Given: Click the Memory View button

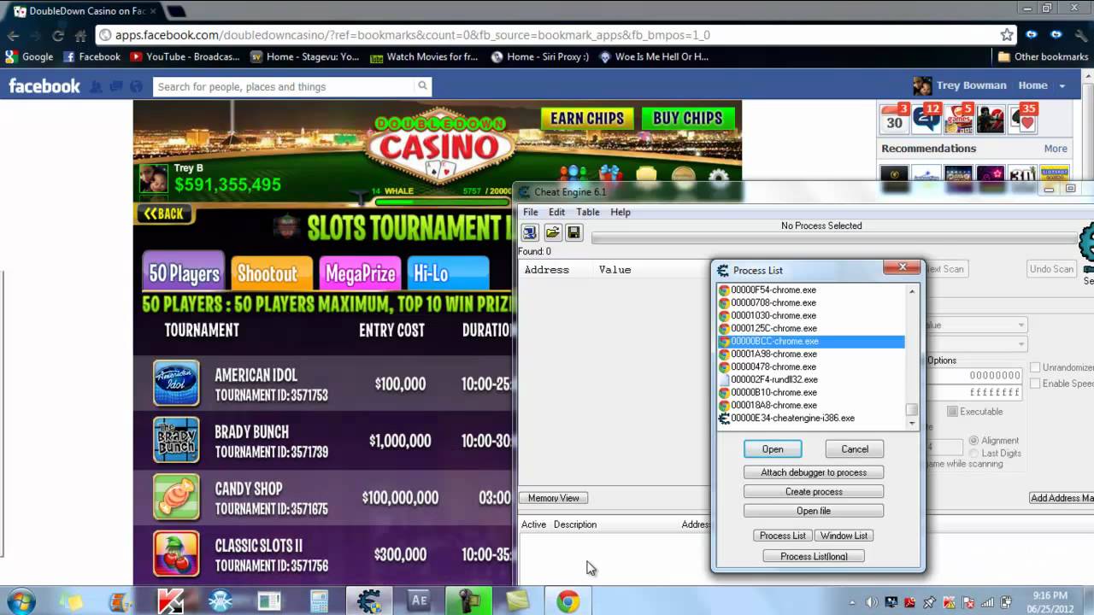Looking at the screenshot, I should click(x=554, y=498).
